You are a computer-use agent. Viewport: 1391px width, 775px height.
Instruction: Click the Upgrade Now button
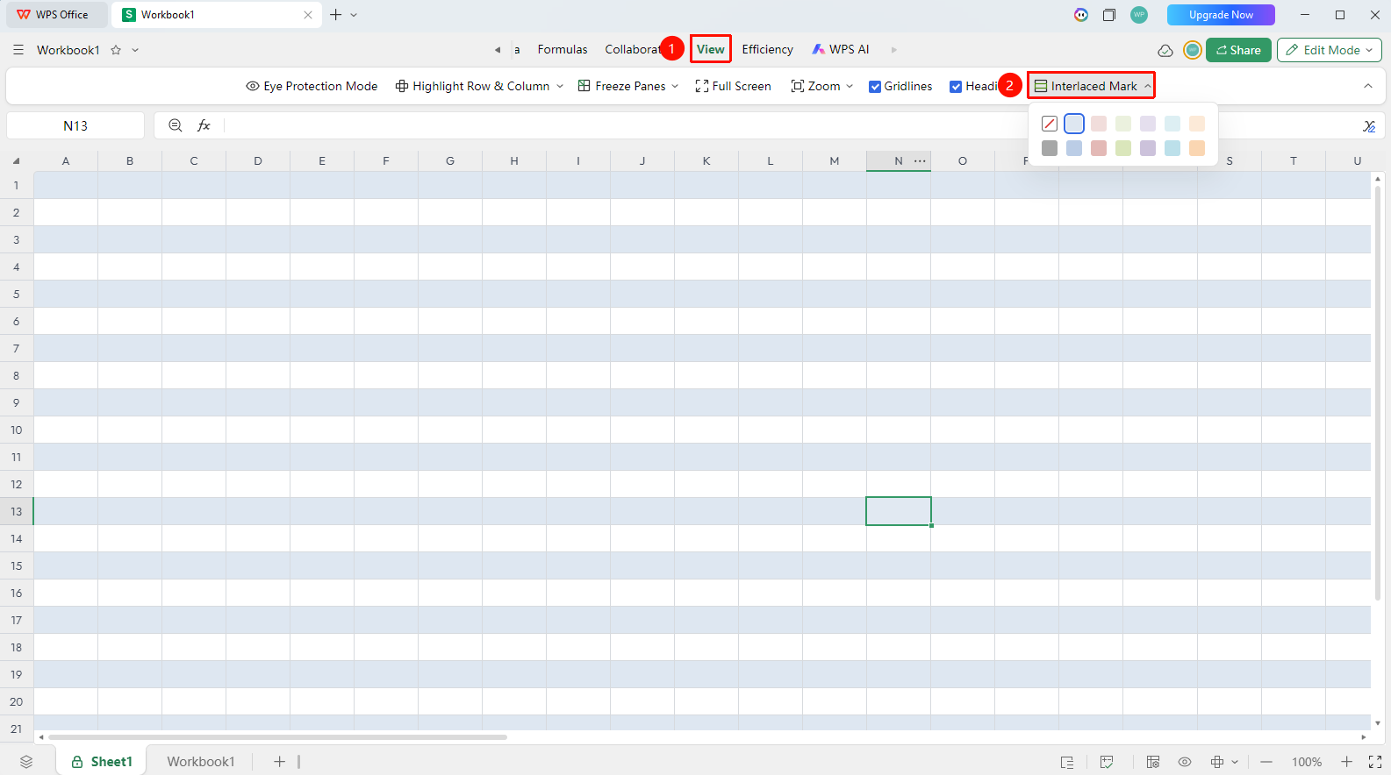coord(1221,15)
